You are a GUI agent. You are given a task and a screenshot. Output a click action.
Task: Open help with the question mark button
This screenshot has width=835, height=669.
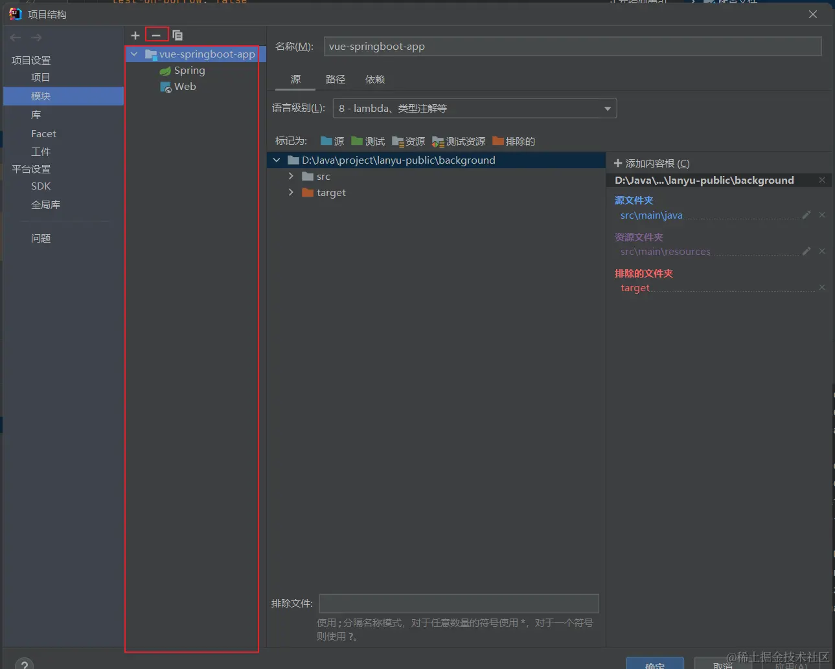click(x=25, y=664)
